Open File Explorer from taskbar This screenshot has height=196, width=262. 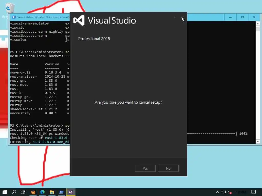[52, 192]
